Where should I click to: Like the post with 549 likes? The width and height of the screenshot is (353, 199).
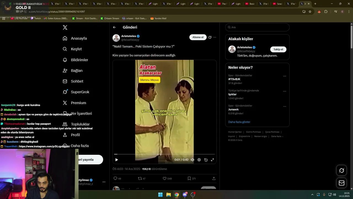click(x=167, y=179)
